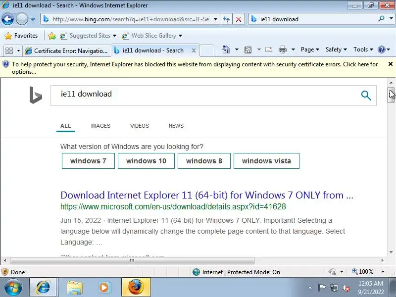Open the Favorites star button

[x=21, y=36]
